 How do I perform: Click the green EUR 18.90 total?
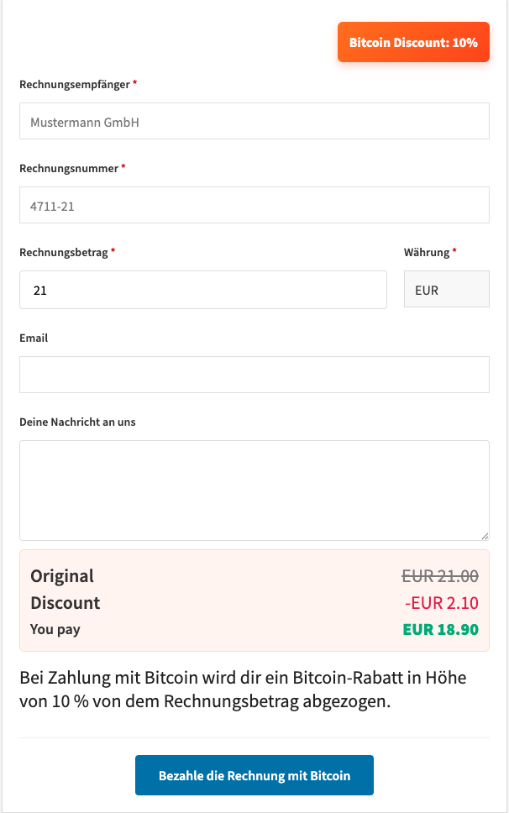click(x=440, y=629)
